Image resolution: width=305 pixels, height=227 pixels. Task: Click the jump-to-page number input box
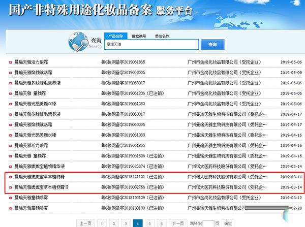pos(208,223)
